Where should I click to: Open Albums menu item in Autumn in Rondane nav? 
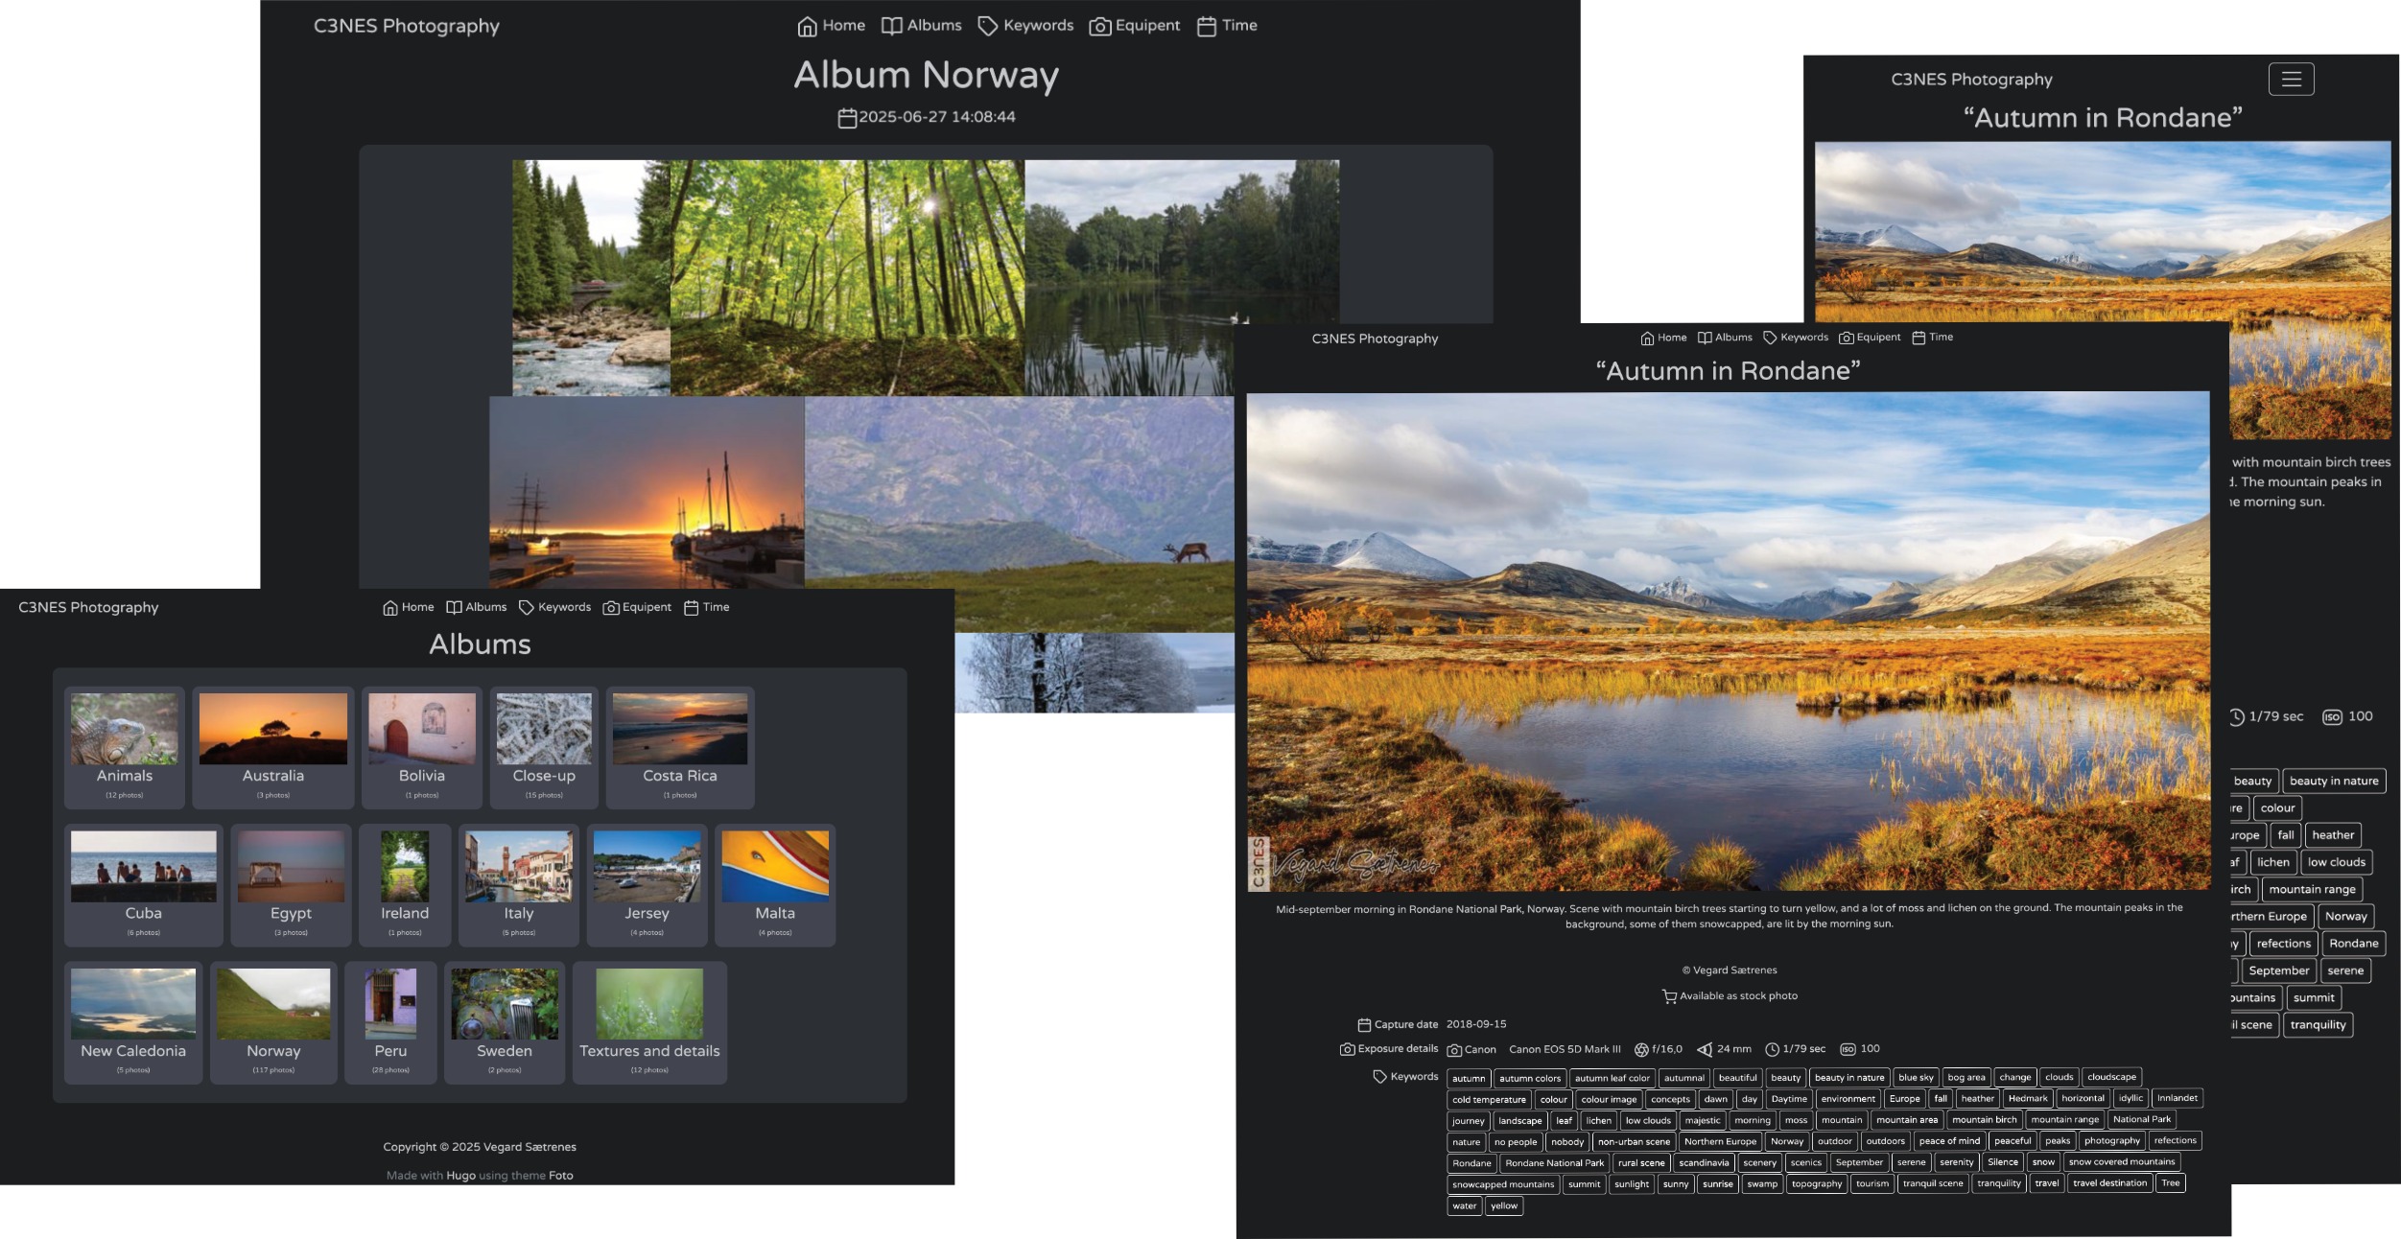coord(1725,338)
